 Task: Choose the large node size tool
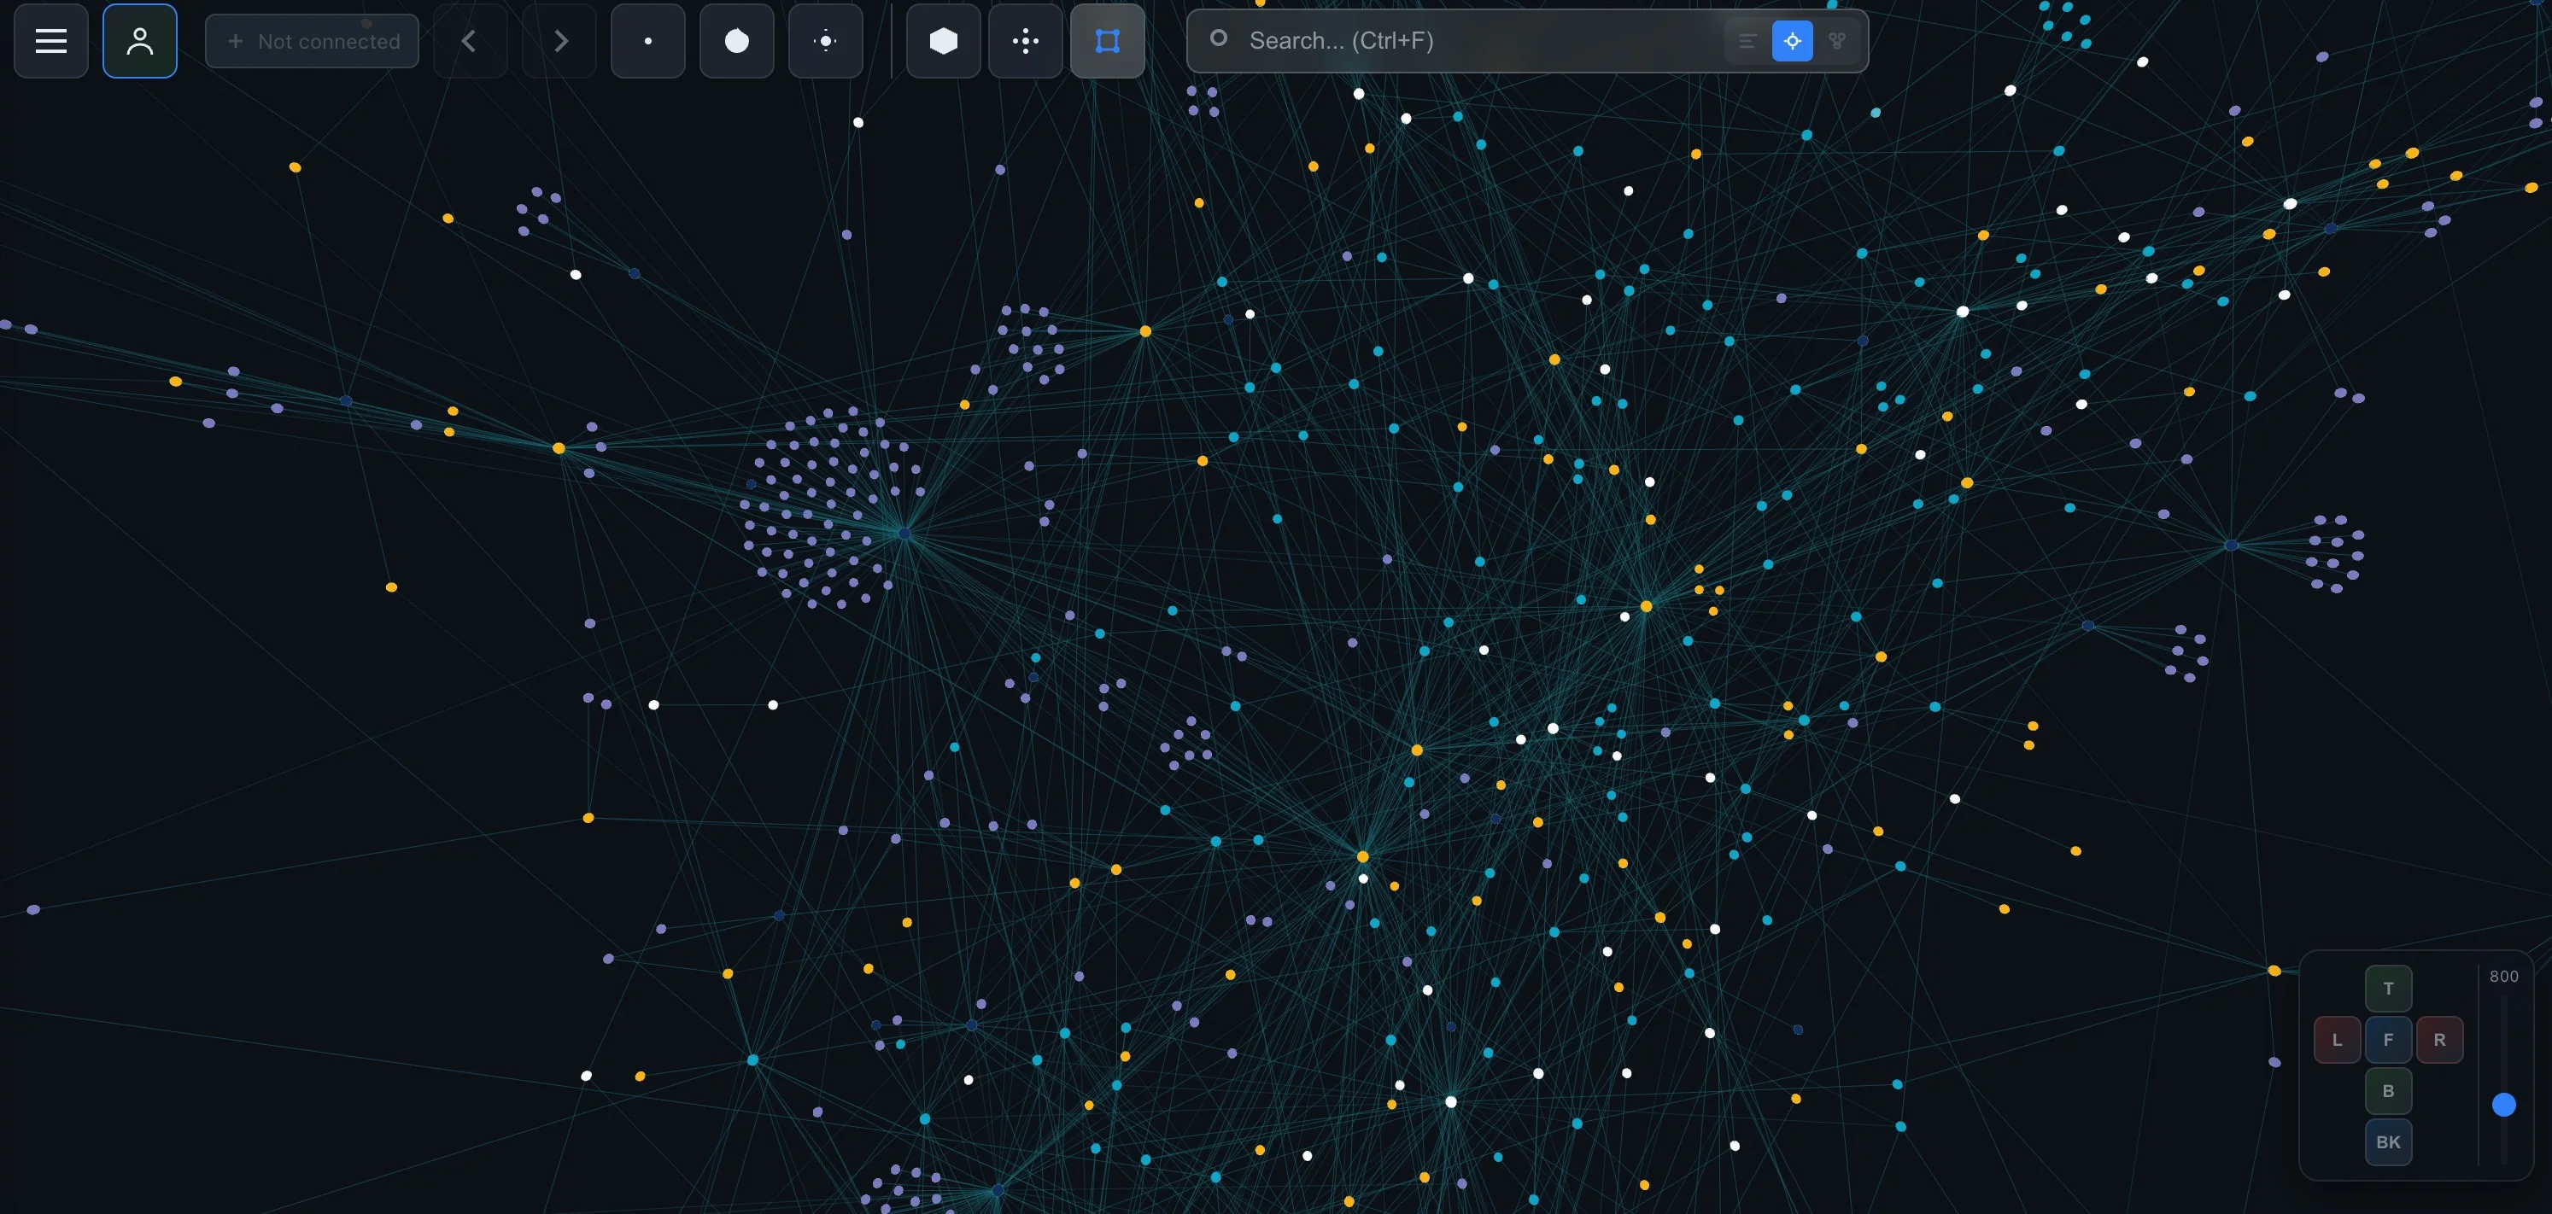[x=736, y=41]
